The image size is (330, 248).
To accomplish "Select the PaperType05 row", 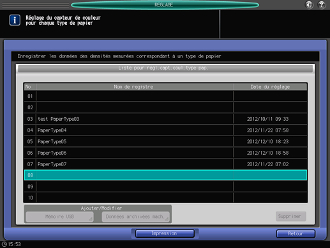I will coord(165,141).
